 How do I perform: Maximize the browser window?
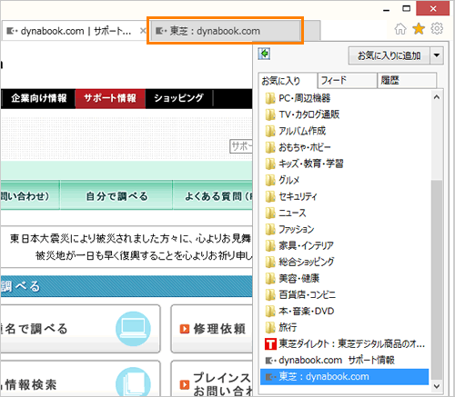407,9
